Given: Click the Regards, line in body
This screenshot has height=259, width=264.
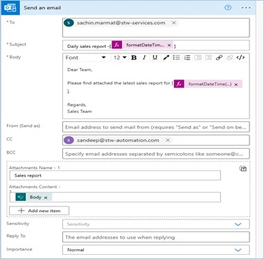Looking at the screenshot, I should click(x=77, y=105).
